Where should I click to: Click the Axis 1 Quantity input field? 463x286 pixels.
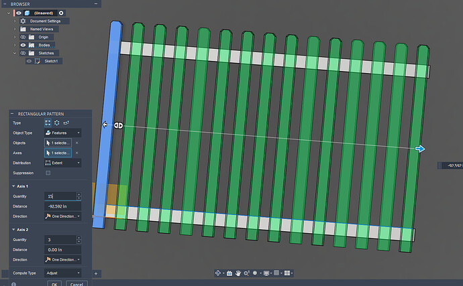[x=60, y=196]
